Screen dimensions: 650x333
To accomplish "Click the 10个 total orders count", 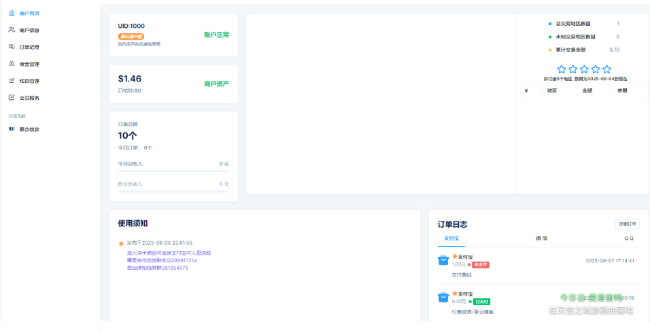I will point(128,135).
